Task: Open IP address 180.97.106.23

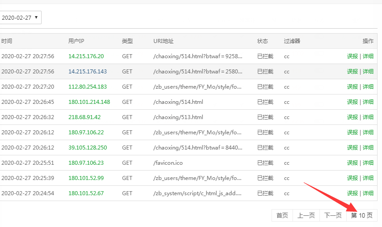Action: tap(86, 163)
